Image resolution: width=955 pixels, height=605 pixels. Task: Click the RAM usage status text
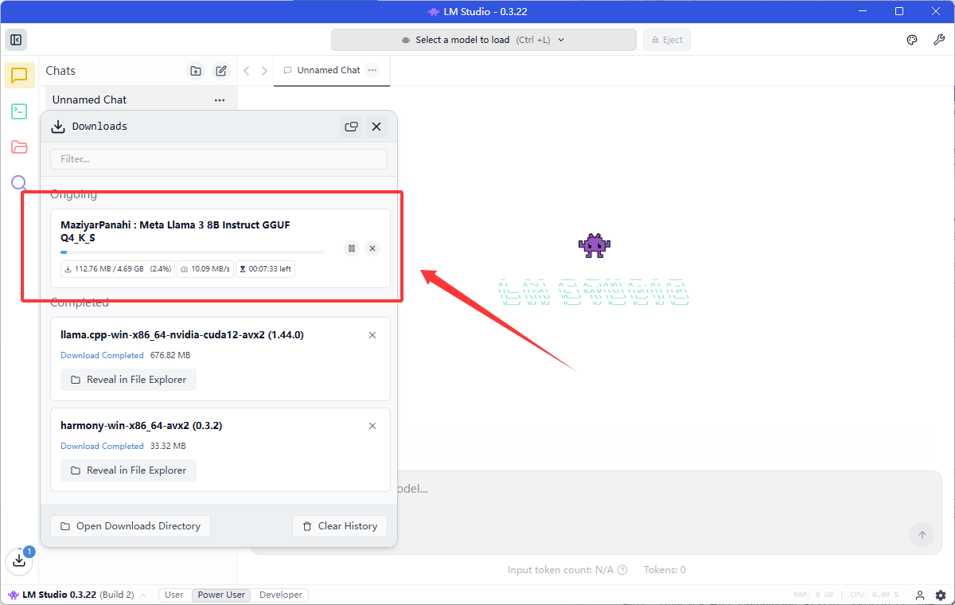[813, 595]
